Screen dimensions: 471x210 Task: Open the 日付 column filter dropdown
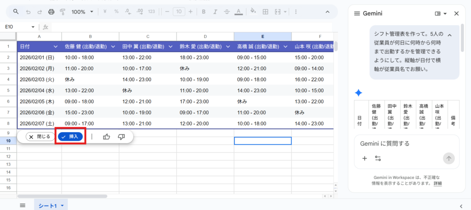[56, 47]
